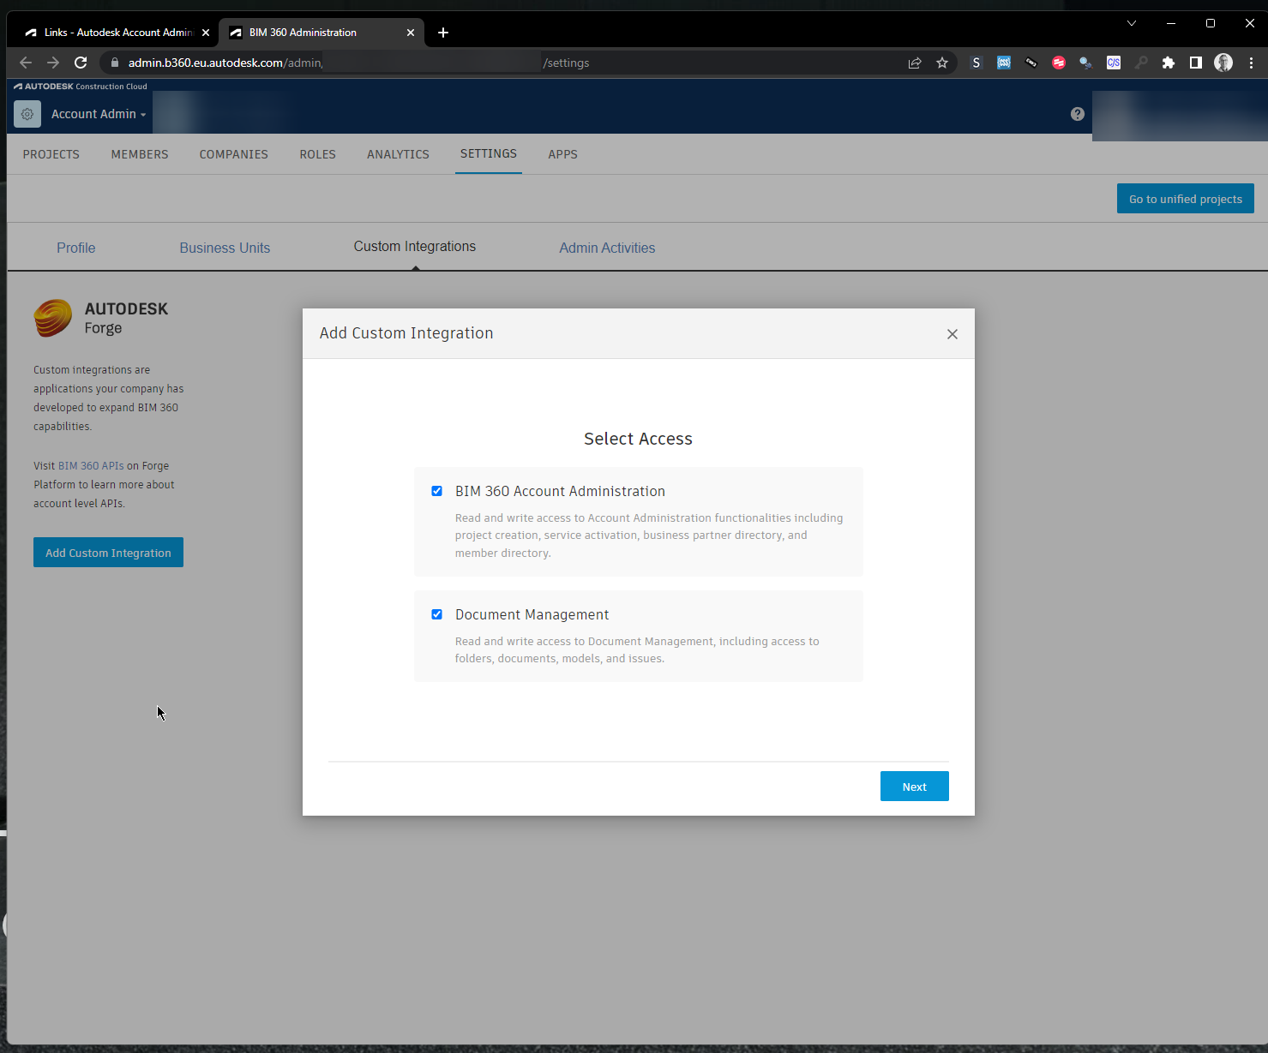Viewport: 1268px width, 1053px height.
Task: Click the Add Custom Integration sidebar button
Action: click(108, 553)
